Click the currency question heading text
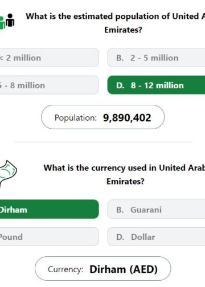 (124, 174)
